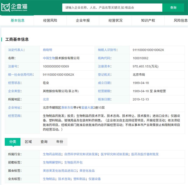This screenshot has width=188, height=185.
Task: Click taxpayer ID value 91110000100010062X
Action: point(148,50)
